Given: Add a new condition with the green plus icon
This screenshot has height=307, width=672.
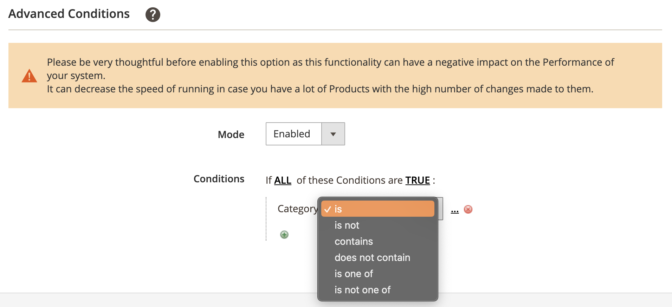Looking at the screenshot, I should click(x=284, y=235).
